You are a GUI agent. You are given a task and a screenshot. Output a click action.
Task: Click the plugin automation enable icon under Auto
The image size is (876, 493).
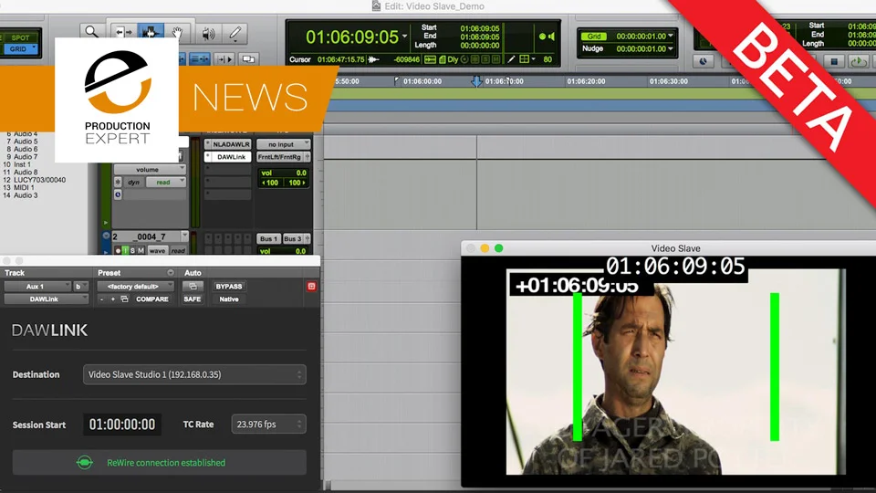(193, 286)
